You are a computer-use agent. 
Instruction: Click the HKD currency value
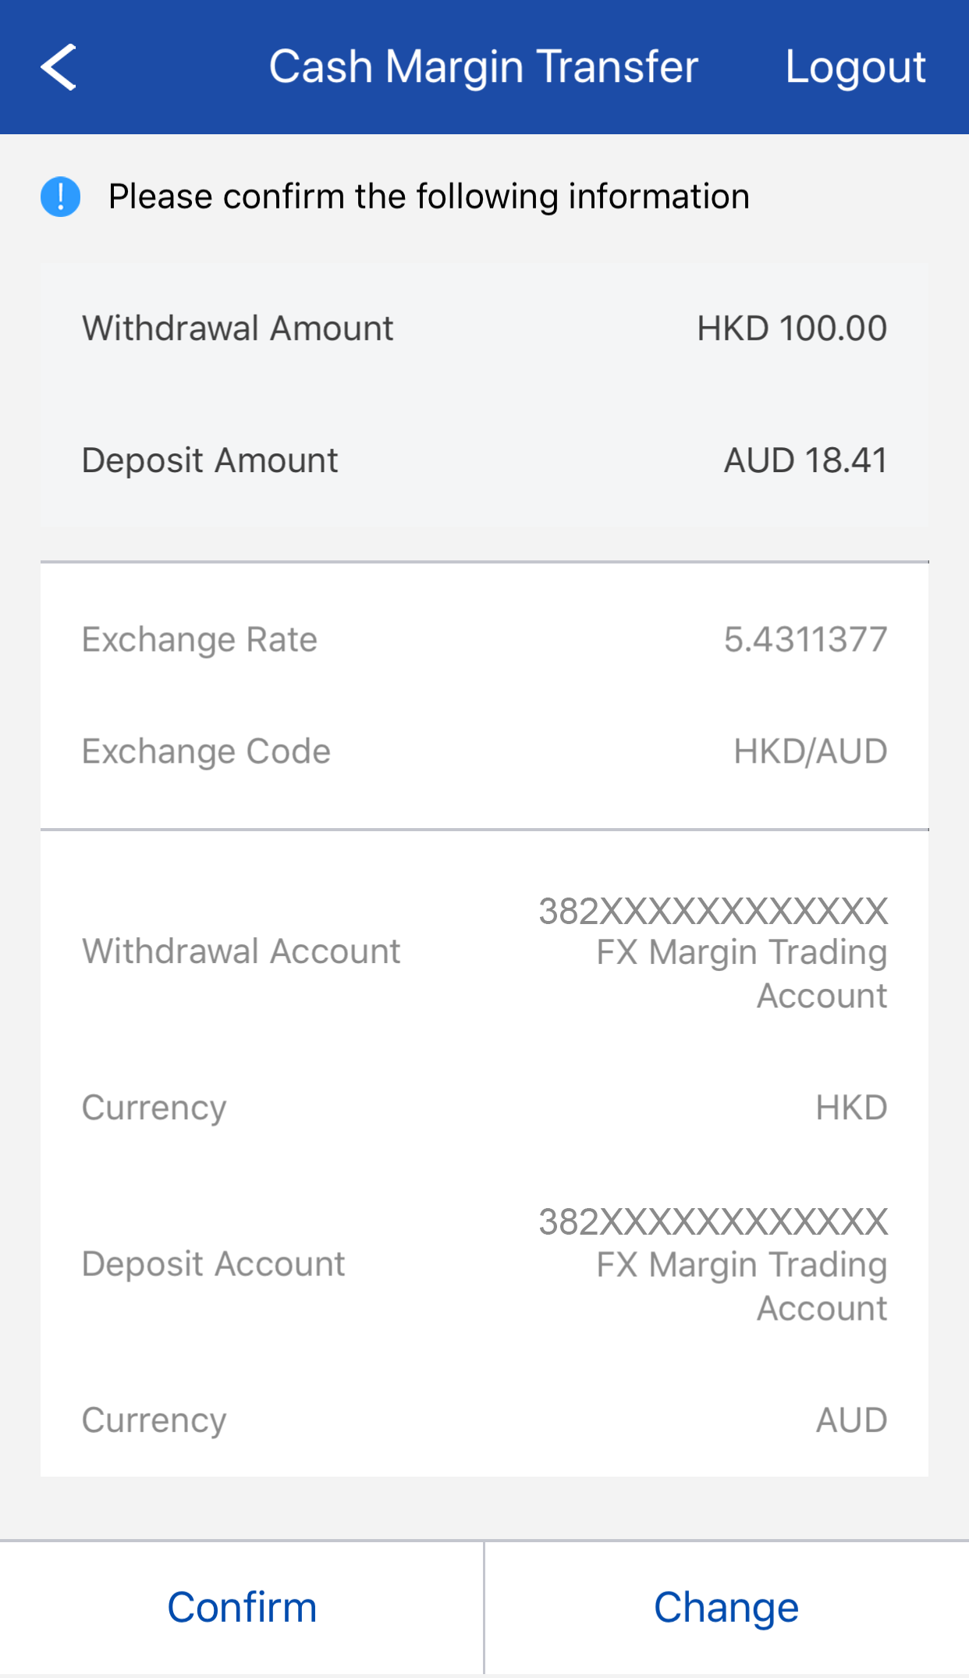[x=851, y=1108]
